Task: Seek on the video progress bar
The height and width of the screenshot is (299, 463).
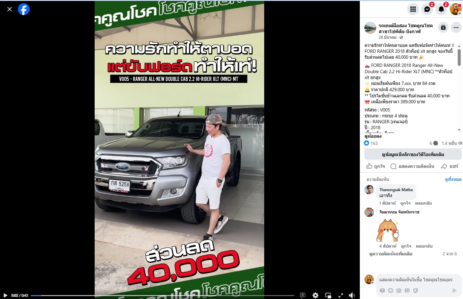Action: [163, 295]
